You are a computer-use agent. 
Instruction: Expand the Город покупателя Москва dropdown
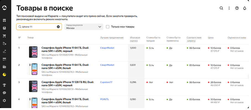(84, 27)
